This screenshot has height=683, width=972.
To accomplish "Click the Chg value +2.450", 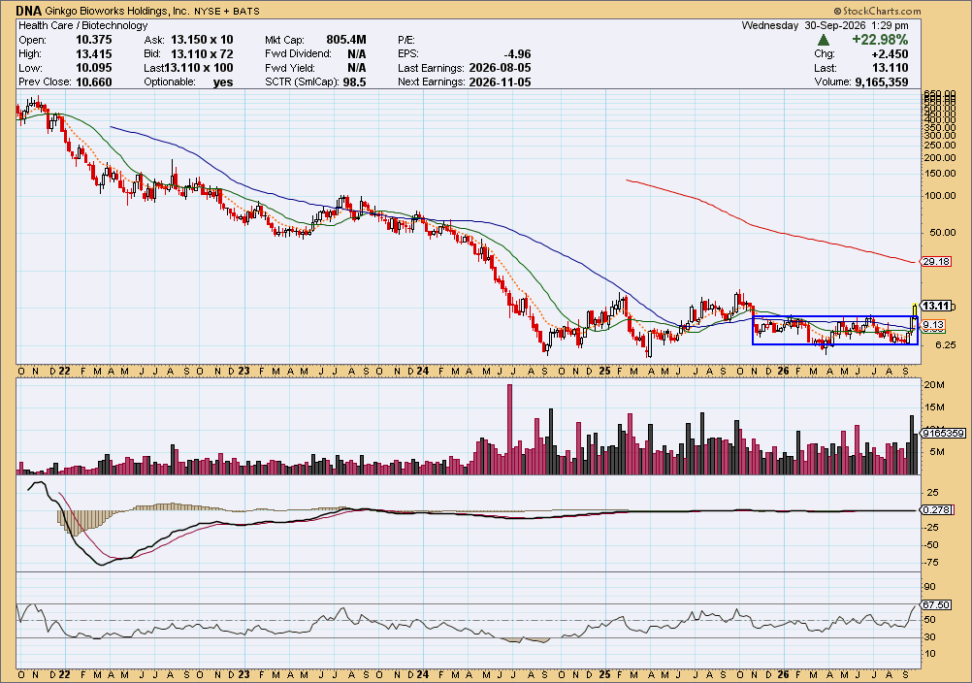I will tap(890, 54).
